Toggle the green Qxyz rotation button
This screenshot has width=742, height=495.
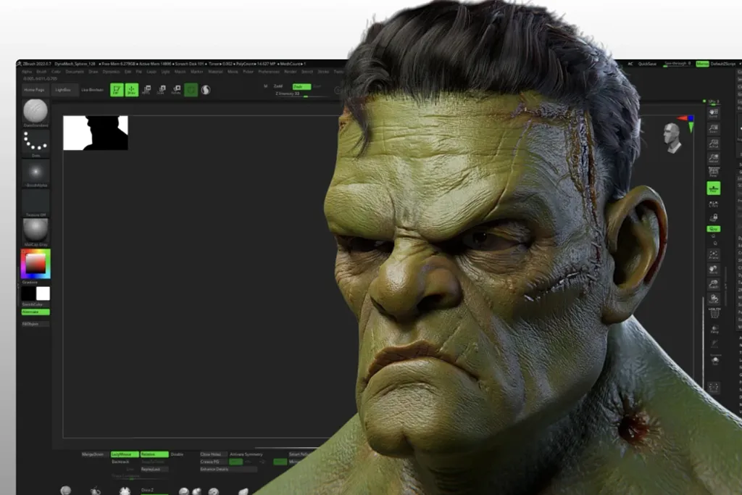pyautogui.click(x=714, y=229)
